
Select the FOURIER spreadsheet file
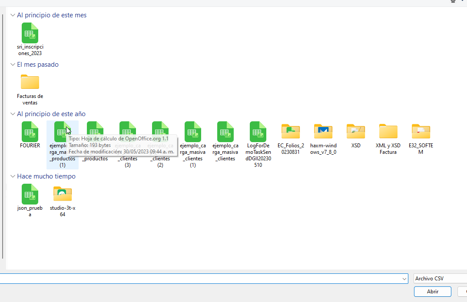pos(30,132)
